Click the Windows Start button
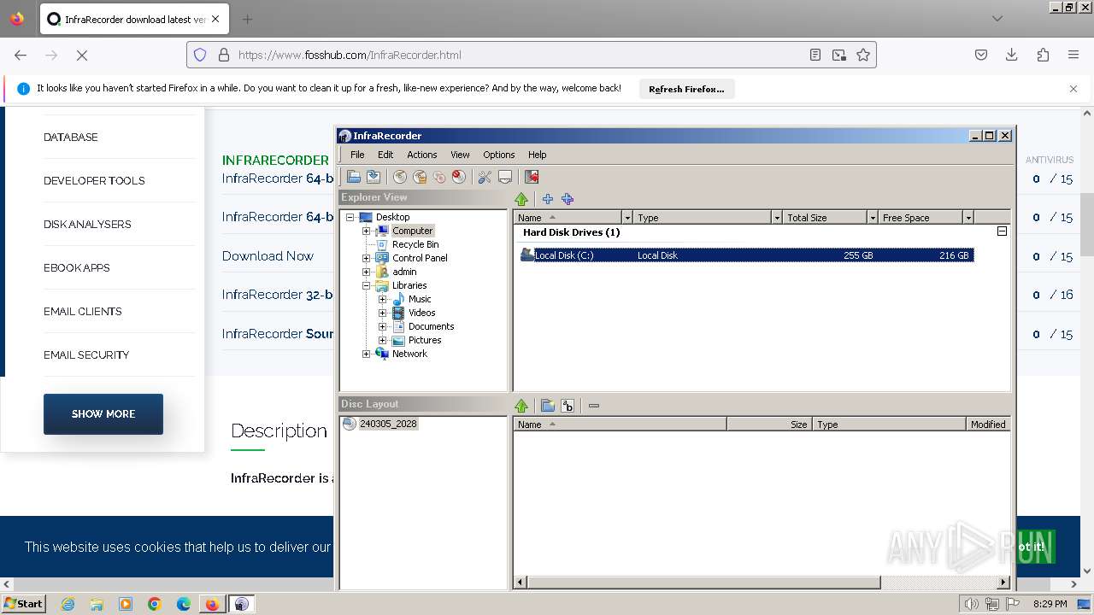1094x615 pixels. [24, 604]
